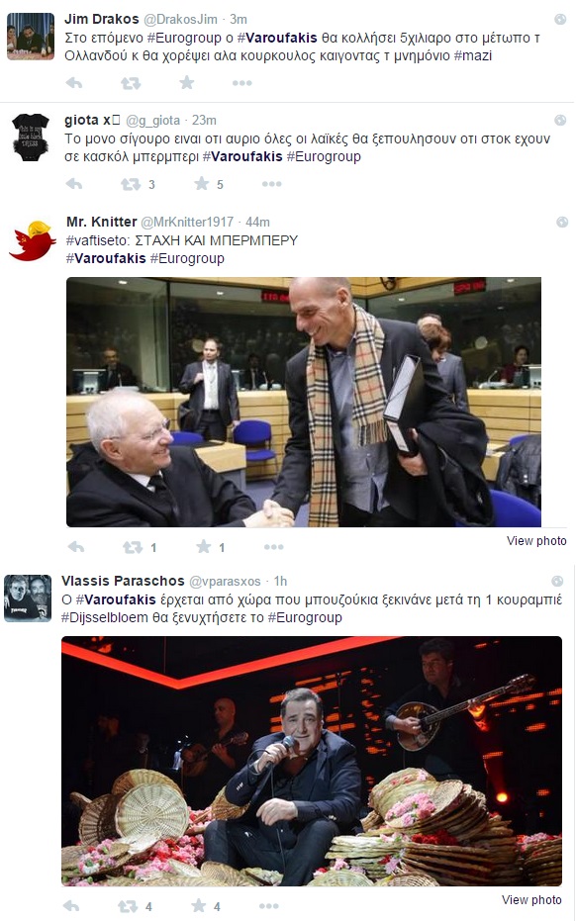Click Jim Drakos's profile avatar
The width and height of the screenshot is (576, 921).
click(31, 37)
